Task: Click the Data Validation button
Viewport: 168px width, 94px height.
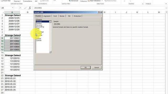Action: (94, 1)
